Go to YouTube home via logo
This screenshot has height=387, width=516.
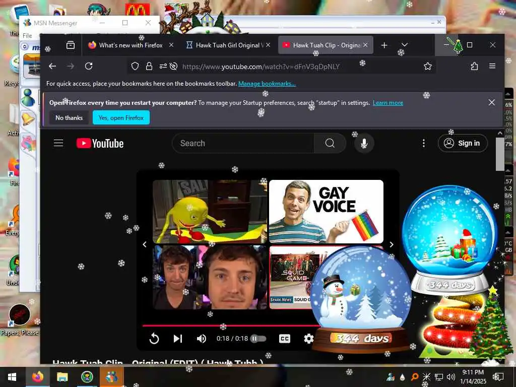(x=100, y=144)
